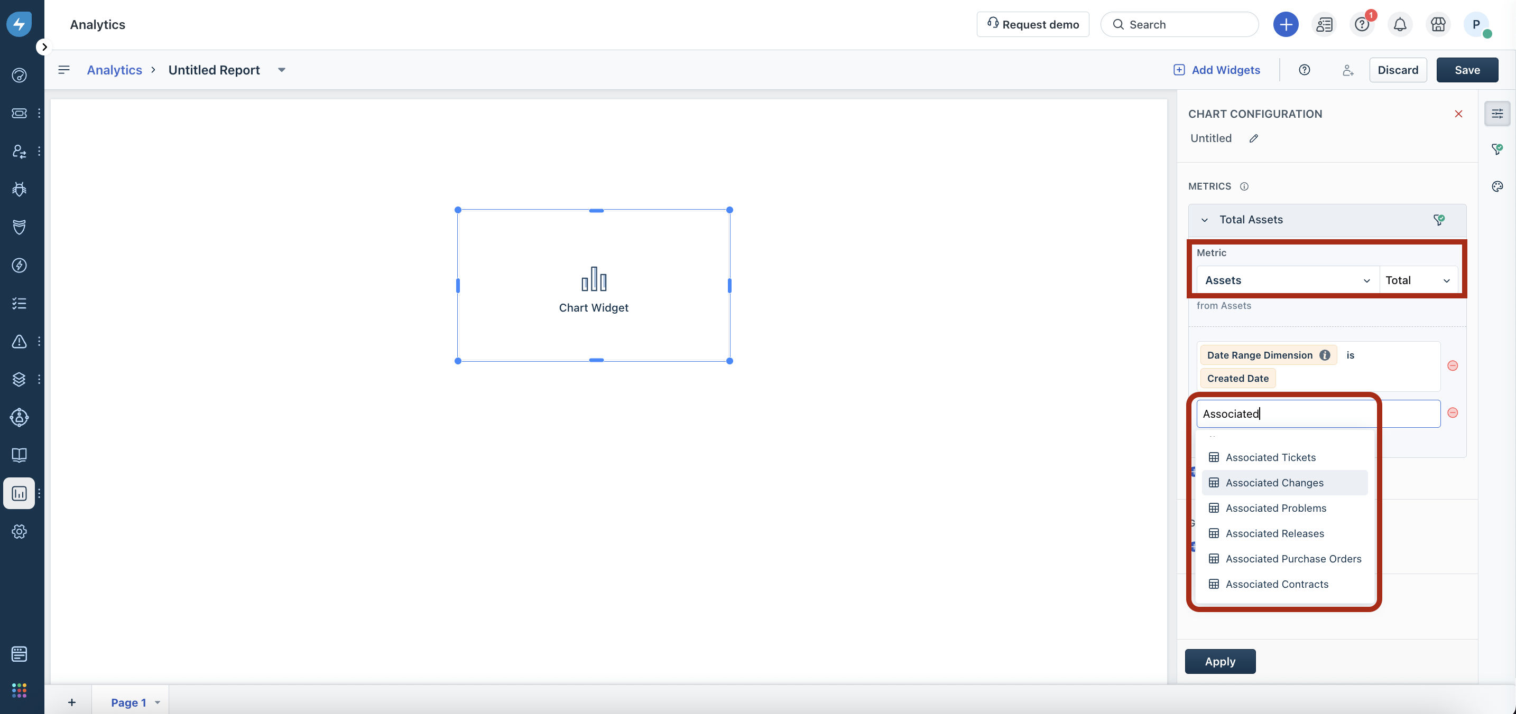Toggle the sidebar expand arrow at top left
The width and height of the screenshot is (1516, 714).
(44, 47)
